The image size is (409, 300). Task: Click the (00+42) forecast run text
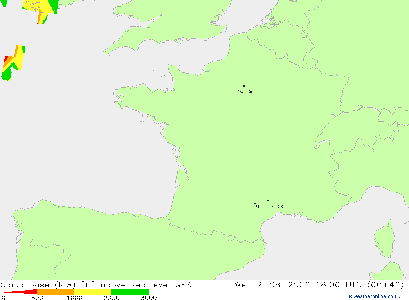coord(386,285)
